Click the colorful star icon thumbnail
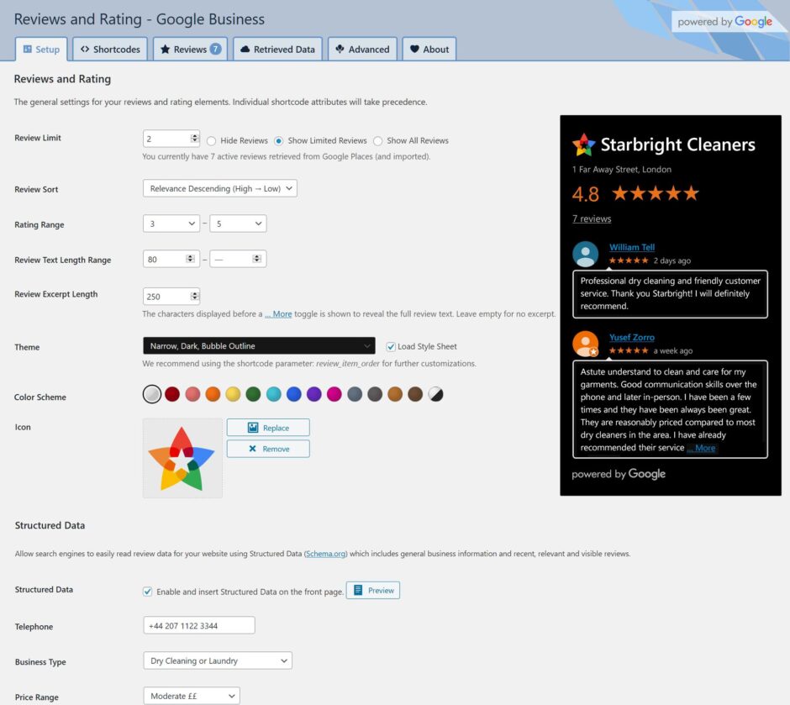790x705 pixels. click(182, 458)
